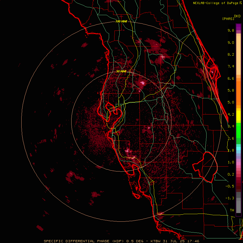Click the 5.8 value on the scale

pos(231,90)
